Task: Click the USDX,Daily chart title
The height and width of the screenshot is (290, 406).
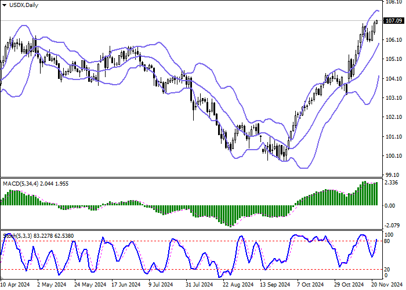Action: click(x=24, y=5)
